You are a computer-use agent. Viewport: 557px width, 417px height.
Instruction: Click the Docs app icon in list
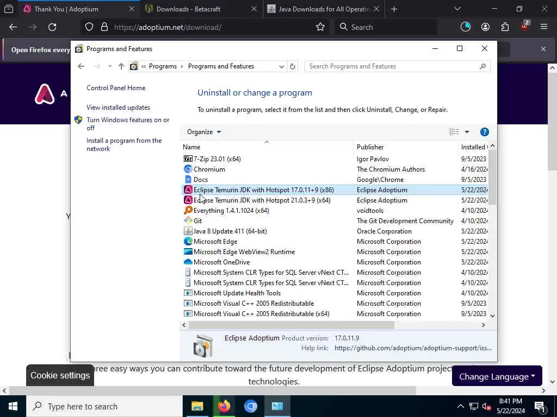tap(188, 179)
